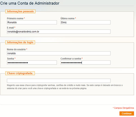Click the Último nome field containing Diniz
The width and height of the screenshot is (136, 117).
(x=85, y=22)
